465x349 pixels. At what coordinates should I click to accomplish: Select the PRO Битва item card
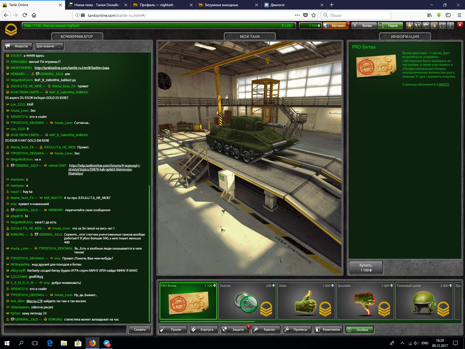(188, 301)
